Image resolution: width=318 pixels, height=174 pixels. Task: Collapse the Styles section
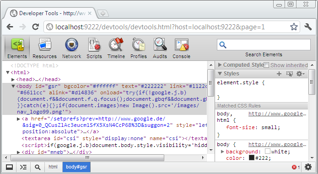(x=220, y=74)
